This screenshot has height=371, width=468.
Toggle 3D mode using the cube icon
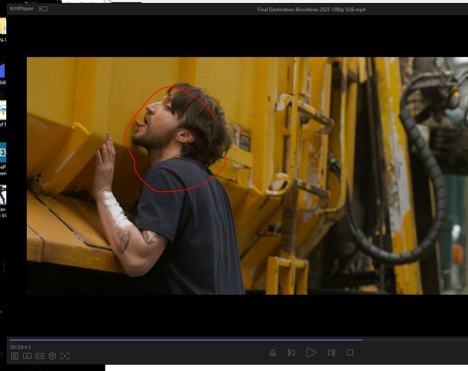(x=52, y=356)
